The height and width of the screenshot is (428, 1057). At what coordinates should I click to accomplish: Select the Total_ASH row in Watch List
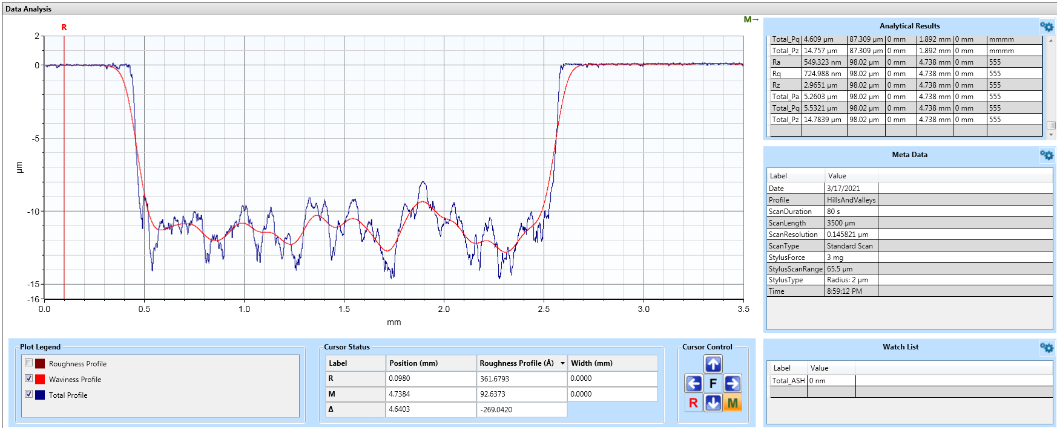point(788,381)
